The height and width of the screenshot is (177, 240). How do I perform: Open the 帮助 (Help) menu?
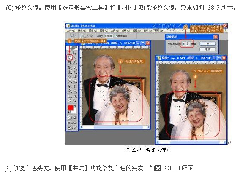point(158,30)
